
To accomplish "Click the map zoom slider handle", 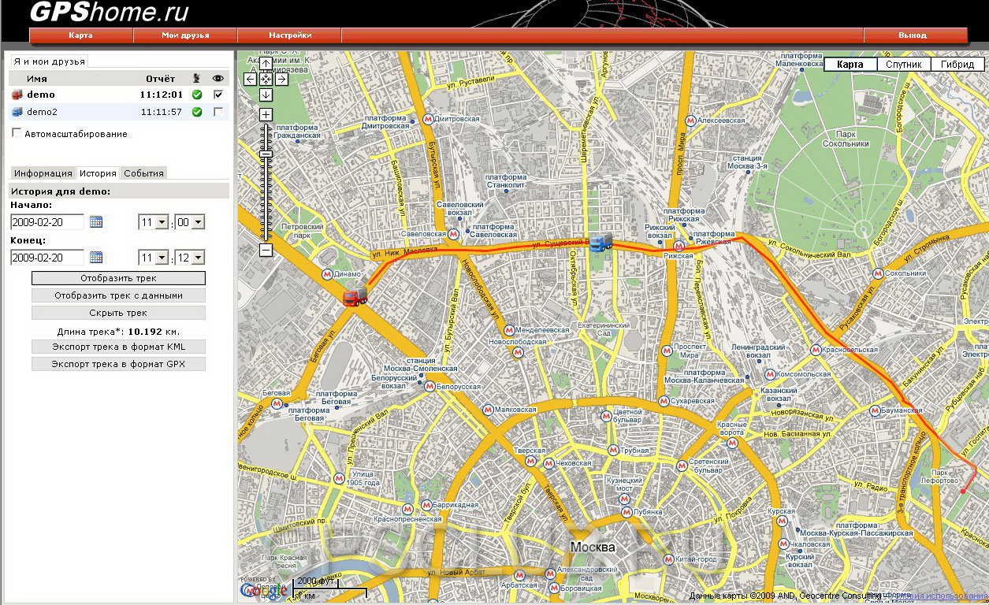I will click(x=266, y=153).
